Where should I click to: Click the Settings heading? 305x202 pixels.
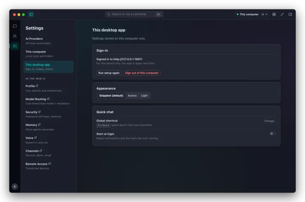(34, 28)
